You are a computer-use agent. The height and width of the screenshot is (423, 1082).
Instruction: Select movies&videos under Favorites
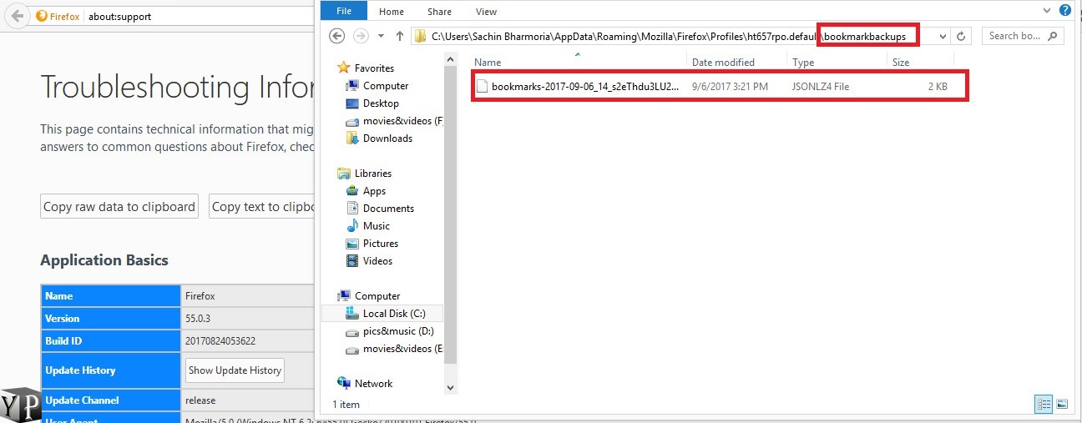tap(402, 121)
